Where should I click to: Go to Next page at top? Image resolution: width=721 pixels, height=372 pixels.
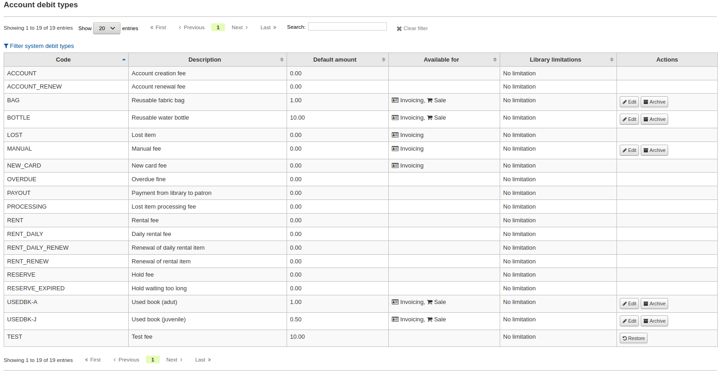point(240,28)
